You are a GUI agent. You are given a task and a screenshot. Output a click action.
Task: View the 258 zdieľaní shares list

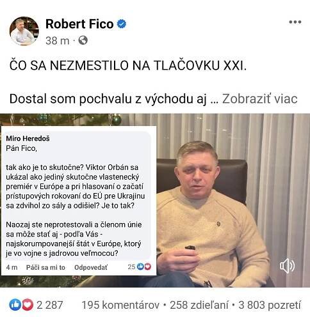click(199, 305)
